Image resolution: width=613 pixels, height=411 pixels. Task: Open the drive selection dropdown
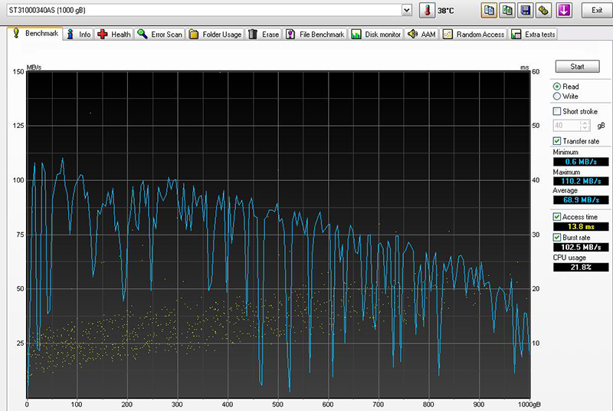407,10
